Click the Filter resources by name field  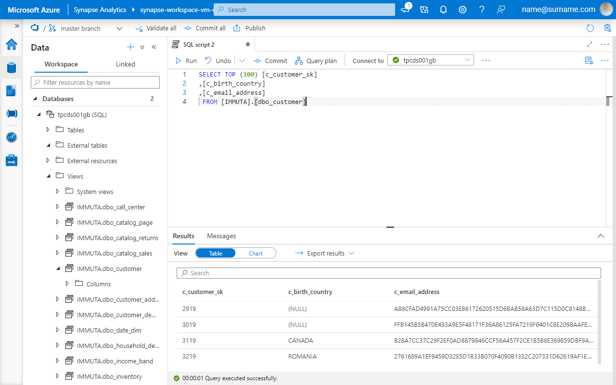pyautogui.click(x=95, y=82)
